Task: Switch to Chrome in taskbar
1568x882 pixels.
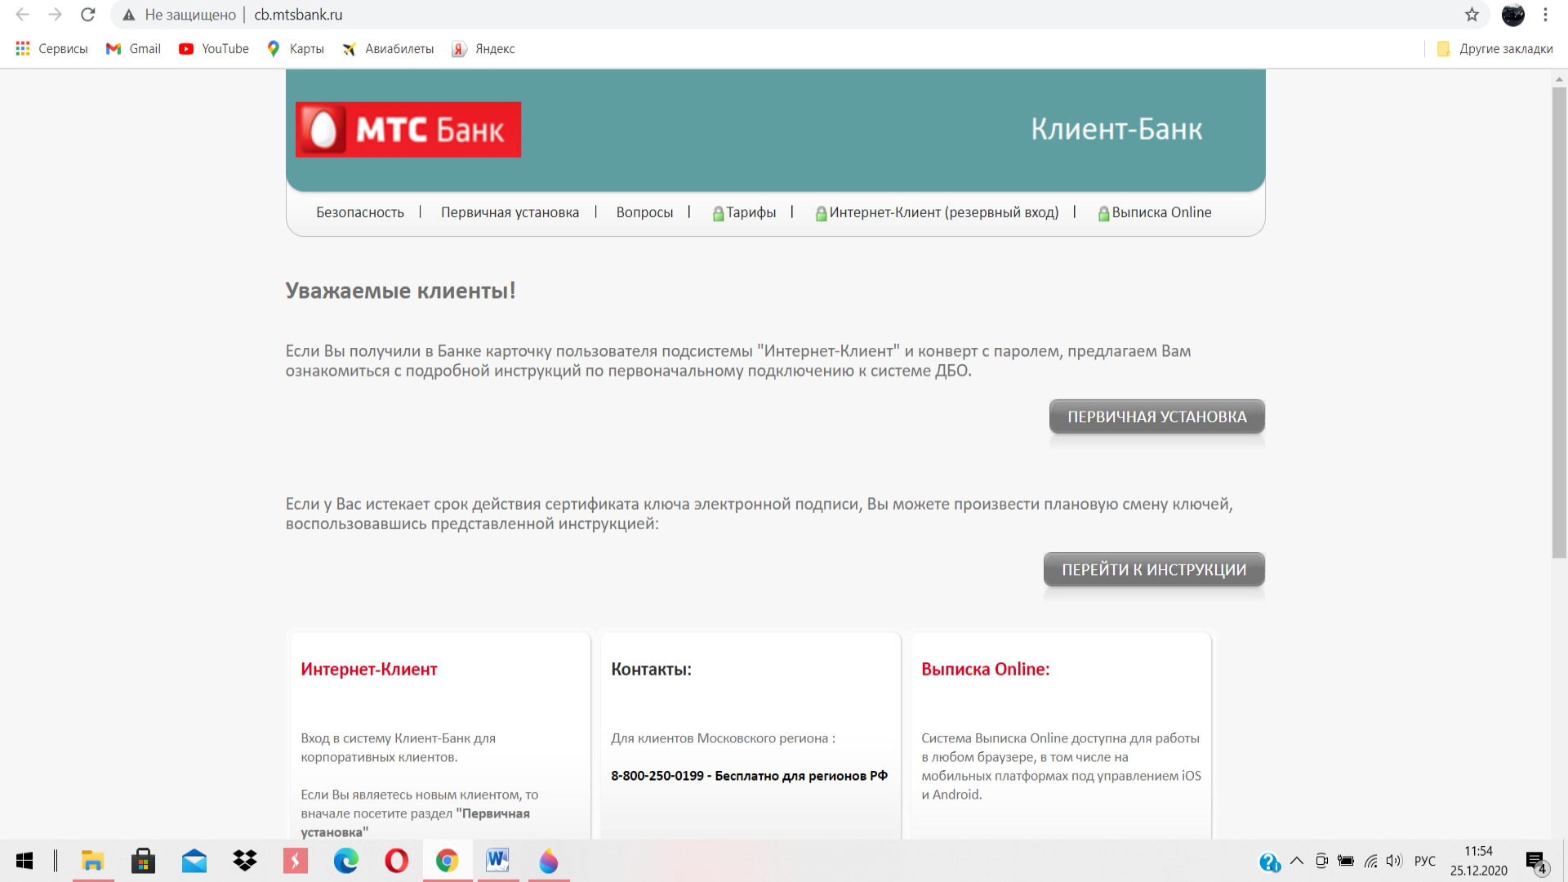Action: [x=447, y=861]
